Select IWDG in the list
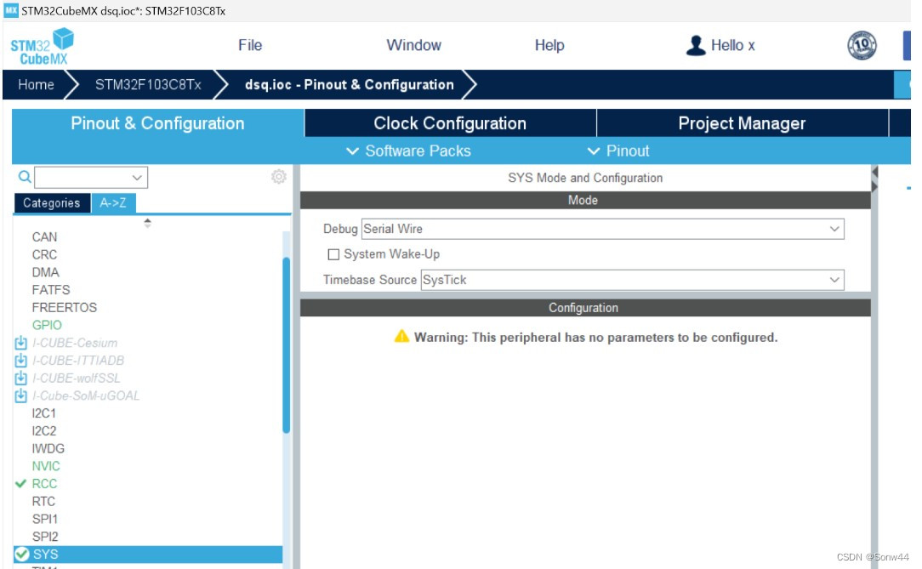This screenshot has width=922, height=569. [48, 448]
